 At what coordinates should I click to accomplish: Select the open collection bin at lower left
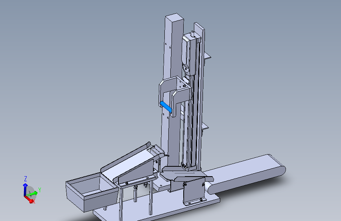point(91,193)
